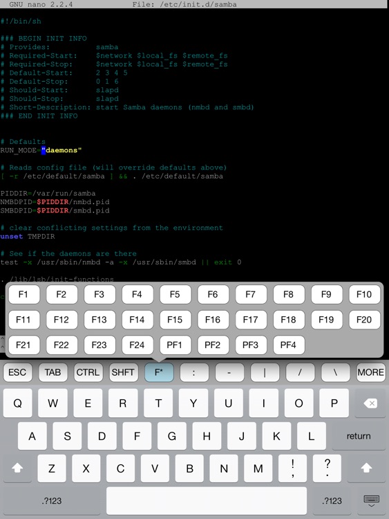
Task: Tap the PF1 key
Action: pyautogui.click(x=175, y=345)
